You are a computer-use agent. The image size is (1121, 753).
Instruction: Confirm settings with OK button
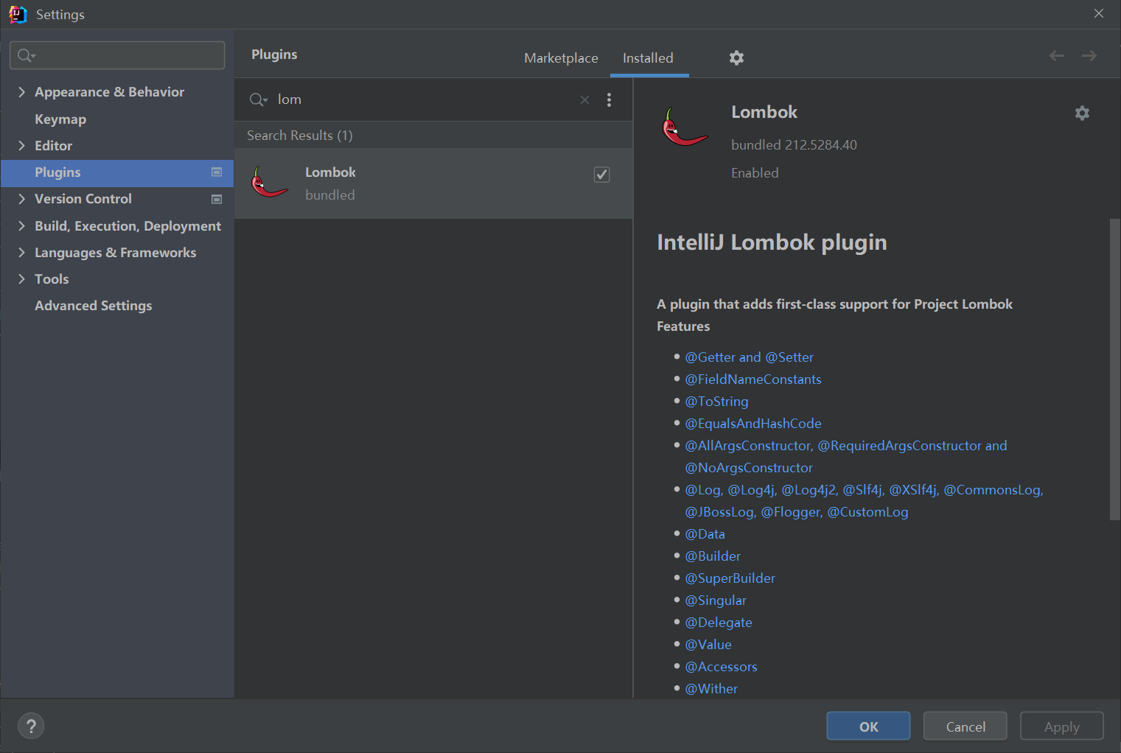click(868, 726)
